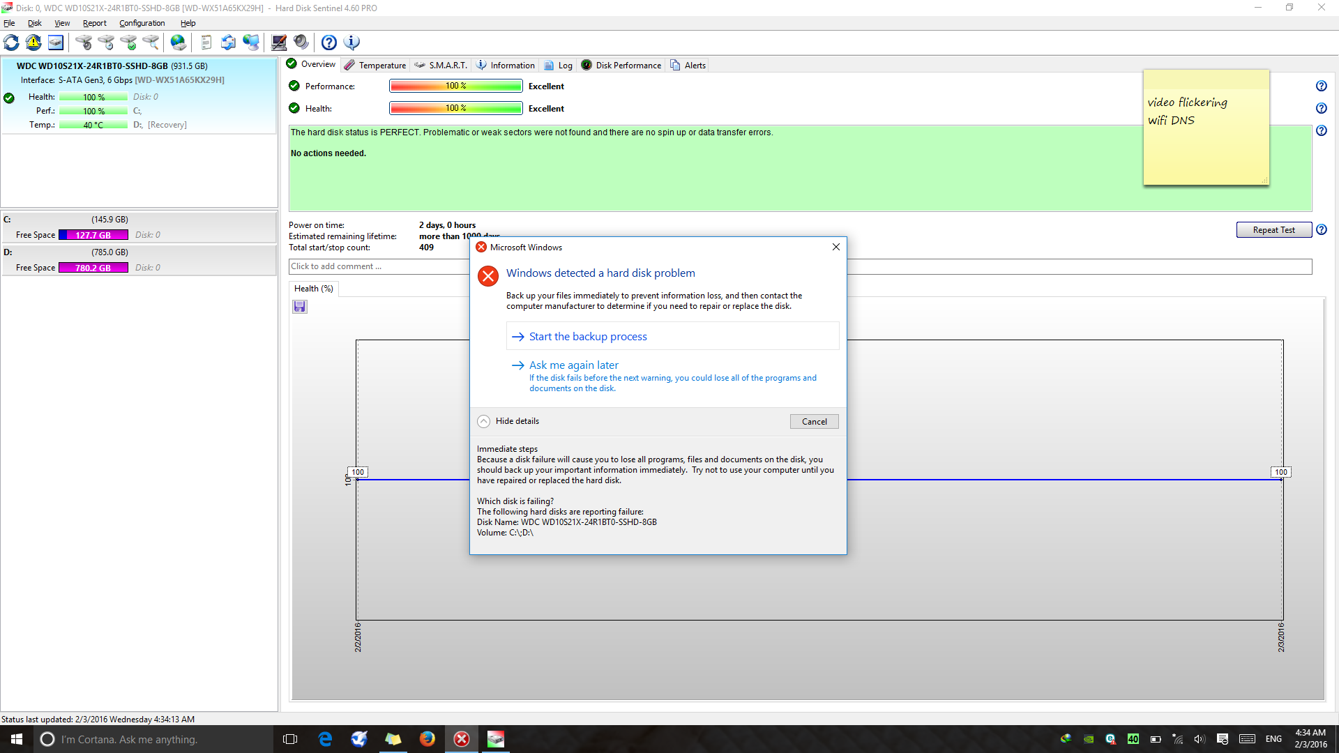The image size is (1339, 753).
Task: Click the Repeat Test button
Action: coord(1273,230)
